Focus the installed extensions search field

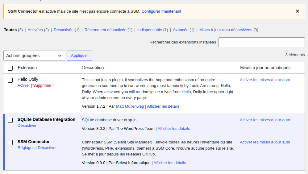click(262, 42)
